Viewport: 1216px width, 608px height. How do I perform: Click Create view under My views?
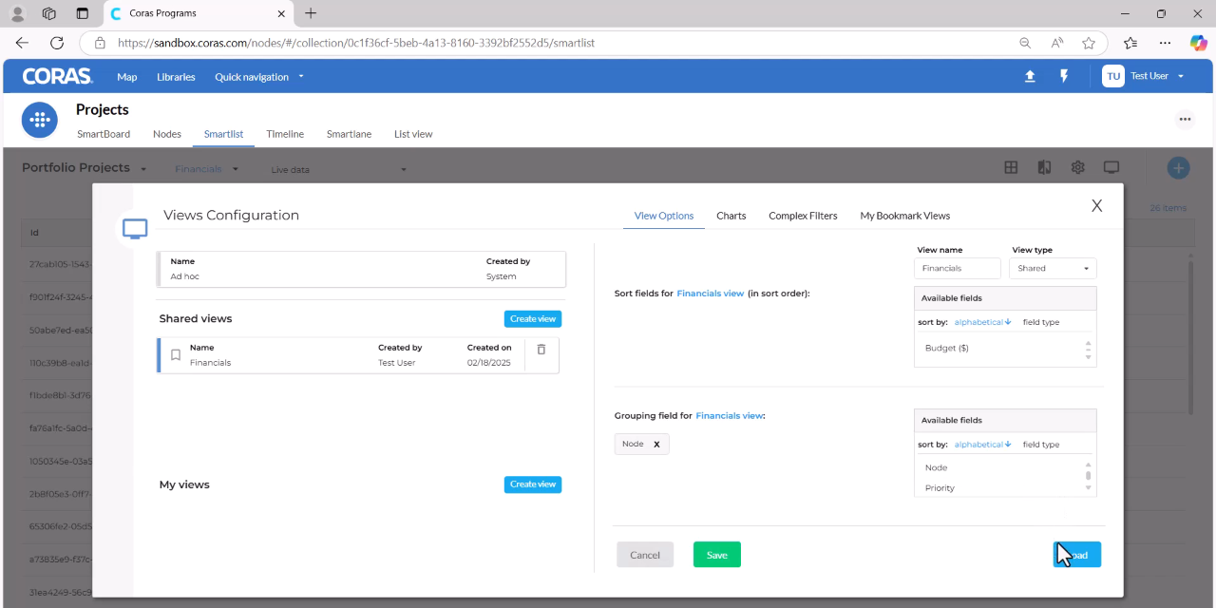tap(533, 484)
